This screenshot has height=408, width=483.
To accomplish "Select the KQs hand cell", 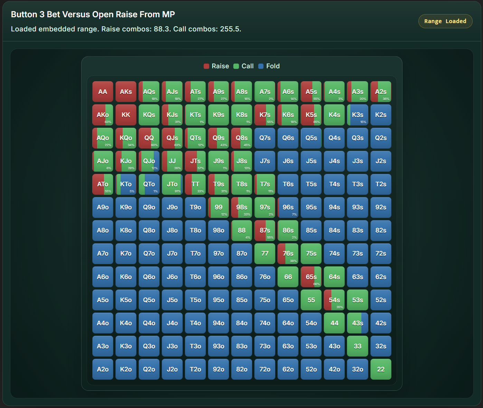I will pyautogui.click(x=149, y=115).
